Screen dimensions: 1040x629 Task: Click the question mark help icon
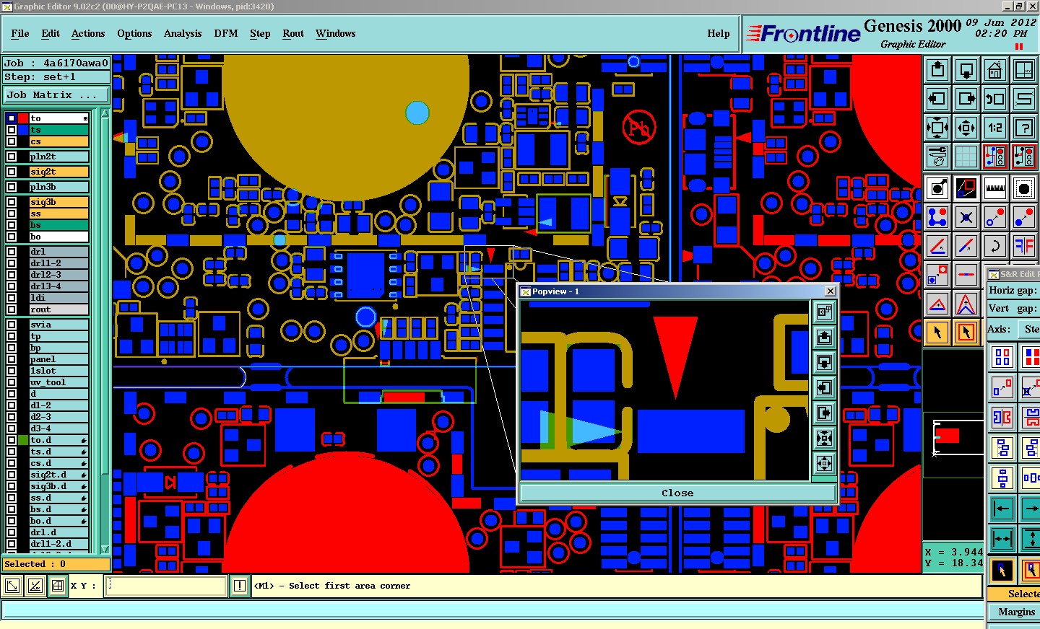1024,128
